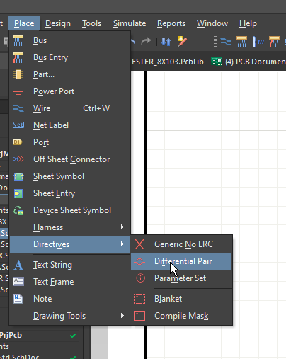Click the Sheet Symbol green icon
Image resolution: width=286 pixels, height=359 pixels.
18,176
